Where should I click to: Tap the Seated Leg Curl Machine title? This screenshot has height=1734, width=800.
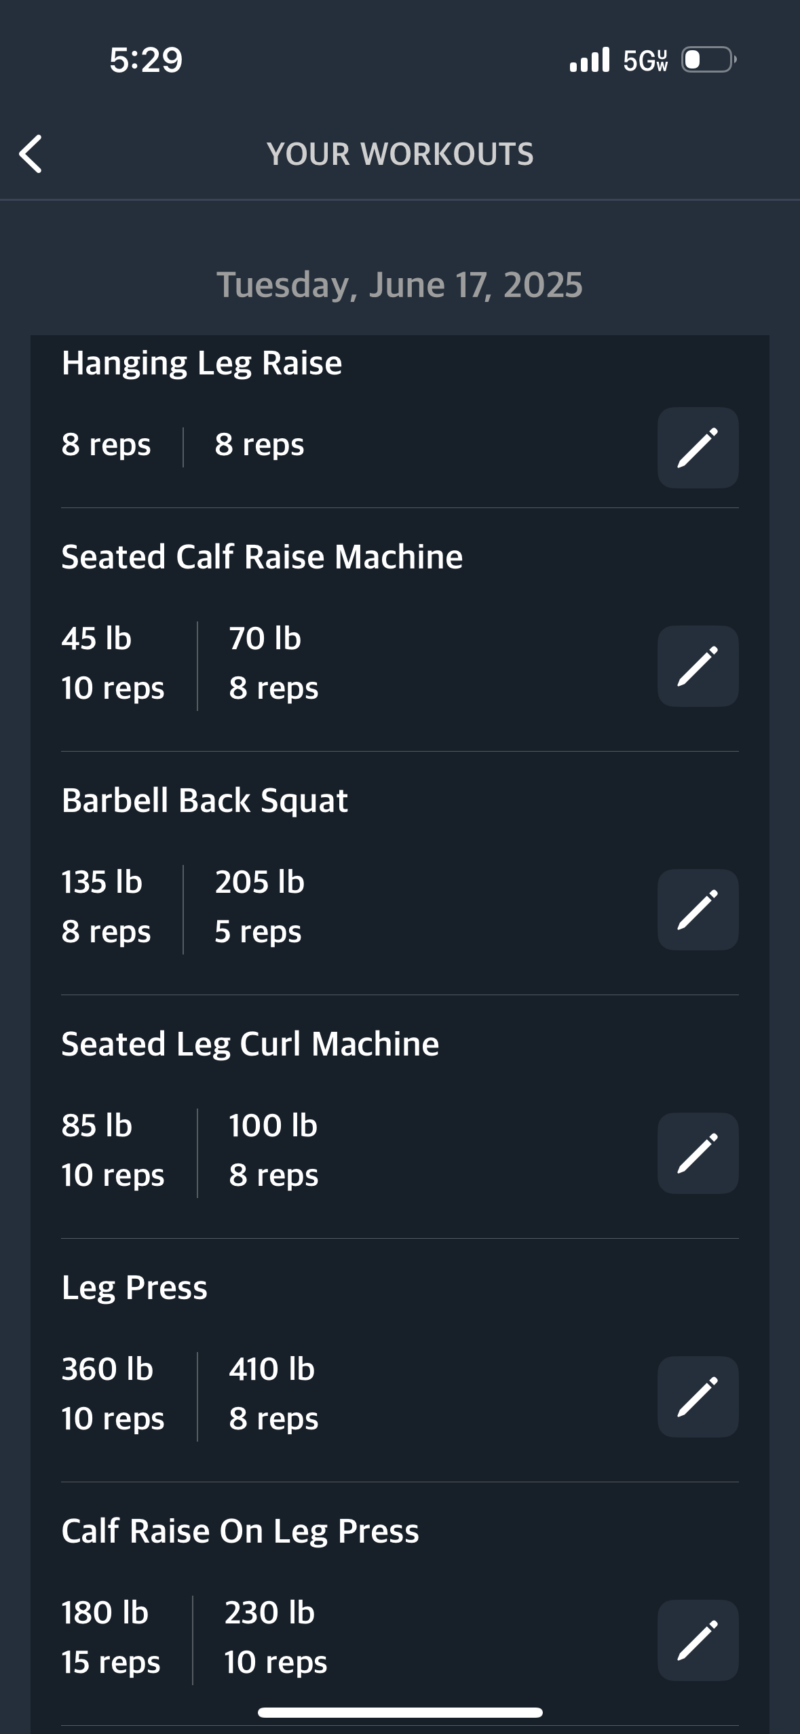250,1044
